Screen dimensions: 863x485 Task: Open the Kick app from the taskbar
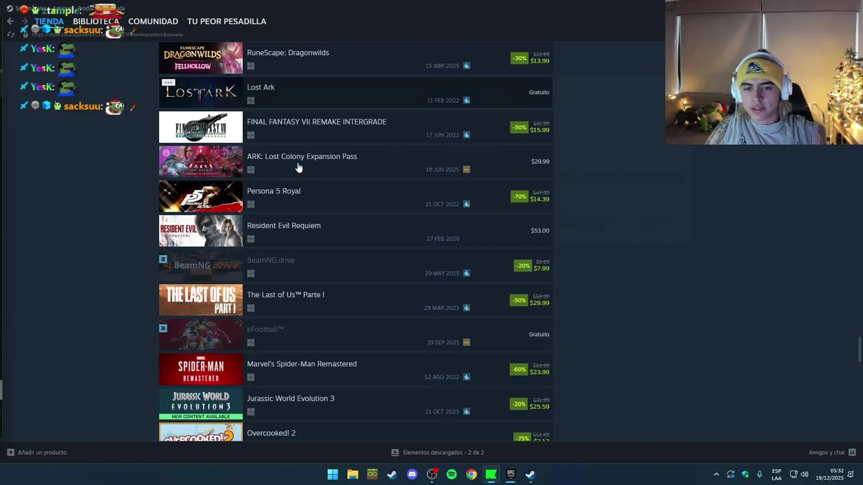pyautogui.click(x=491, y=474)
